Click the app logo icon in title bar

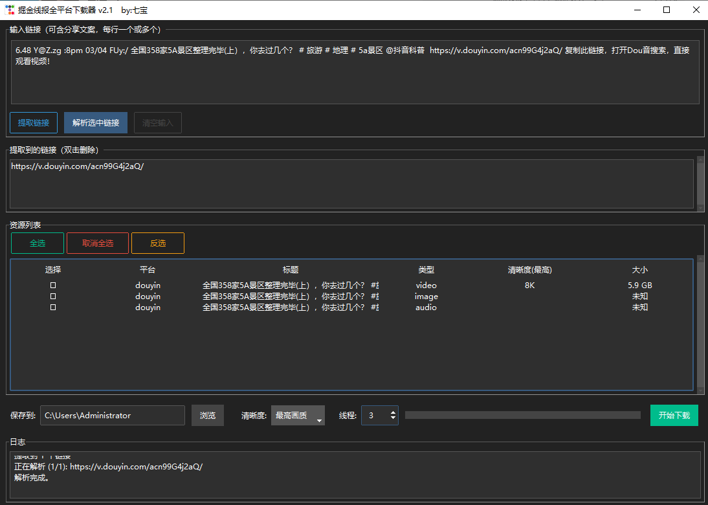point(10,10)
